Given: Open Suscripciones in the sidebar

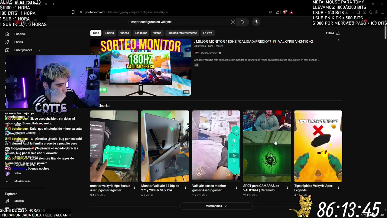Looking at the screenshot, I should tap(23, 50).
